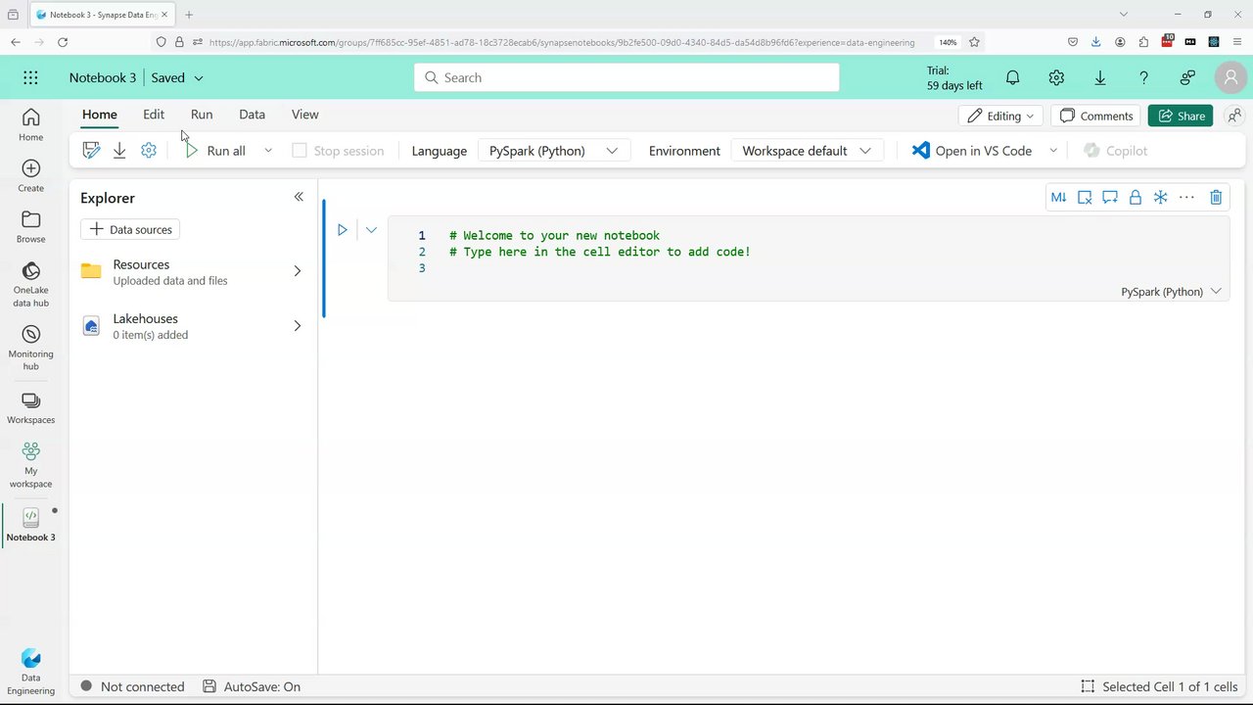Screen dimensions: 1253x705
Task: Click the download icon in the notebook toolbar
Action: coord(119,151)
